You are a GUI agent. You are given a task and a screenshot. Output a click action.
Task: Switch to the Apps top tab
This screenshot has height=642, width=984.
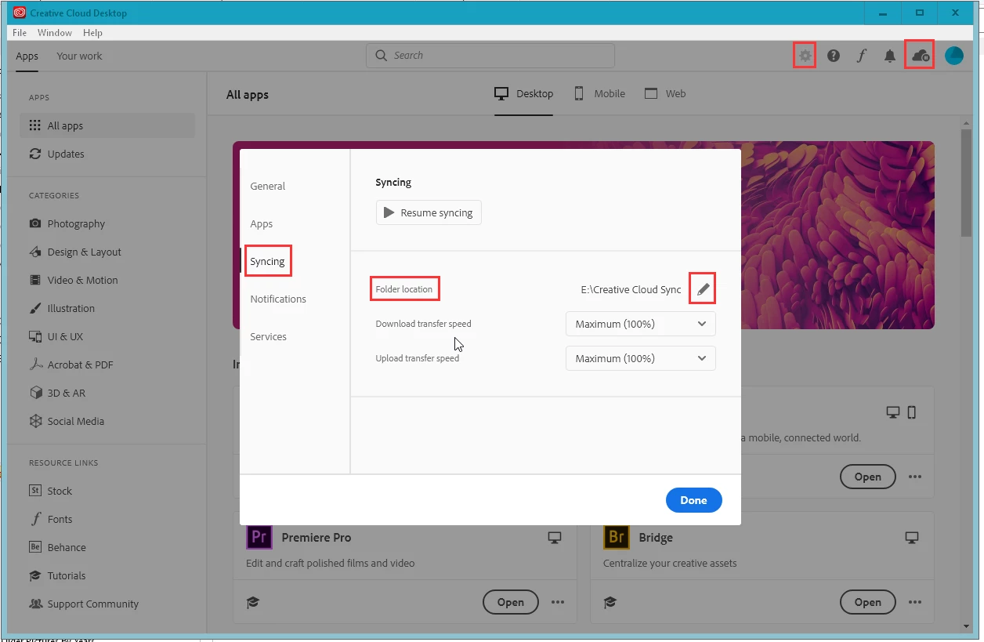coord(27,56)
